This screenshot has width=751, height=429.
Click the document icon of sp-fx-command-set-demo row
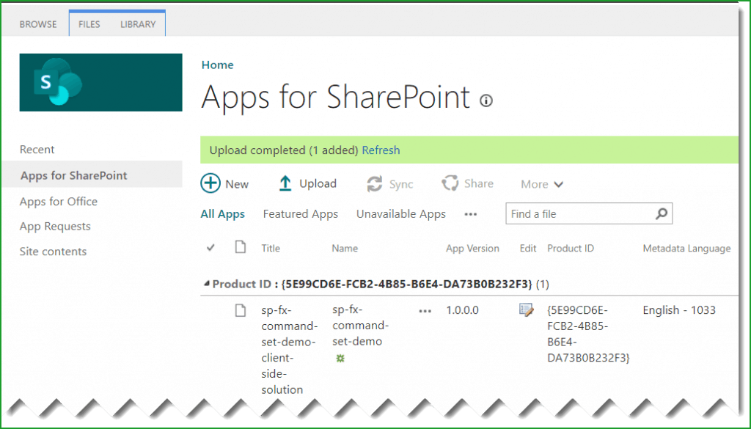pyautogui.click(x=241, y=310)
